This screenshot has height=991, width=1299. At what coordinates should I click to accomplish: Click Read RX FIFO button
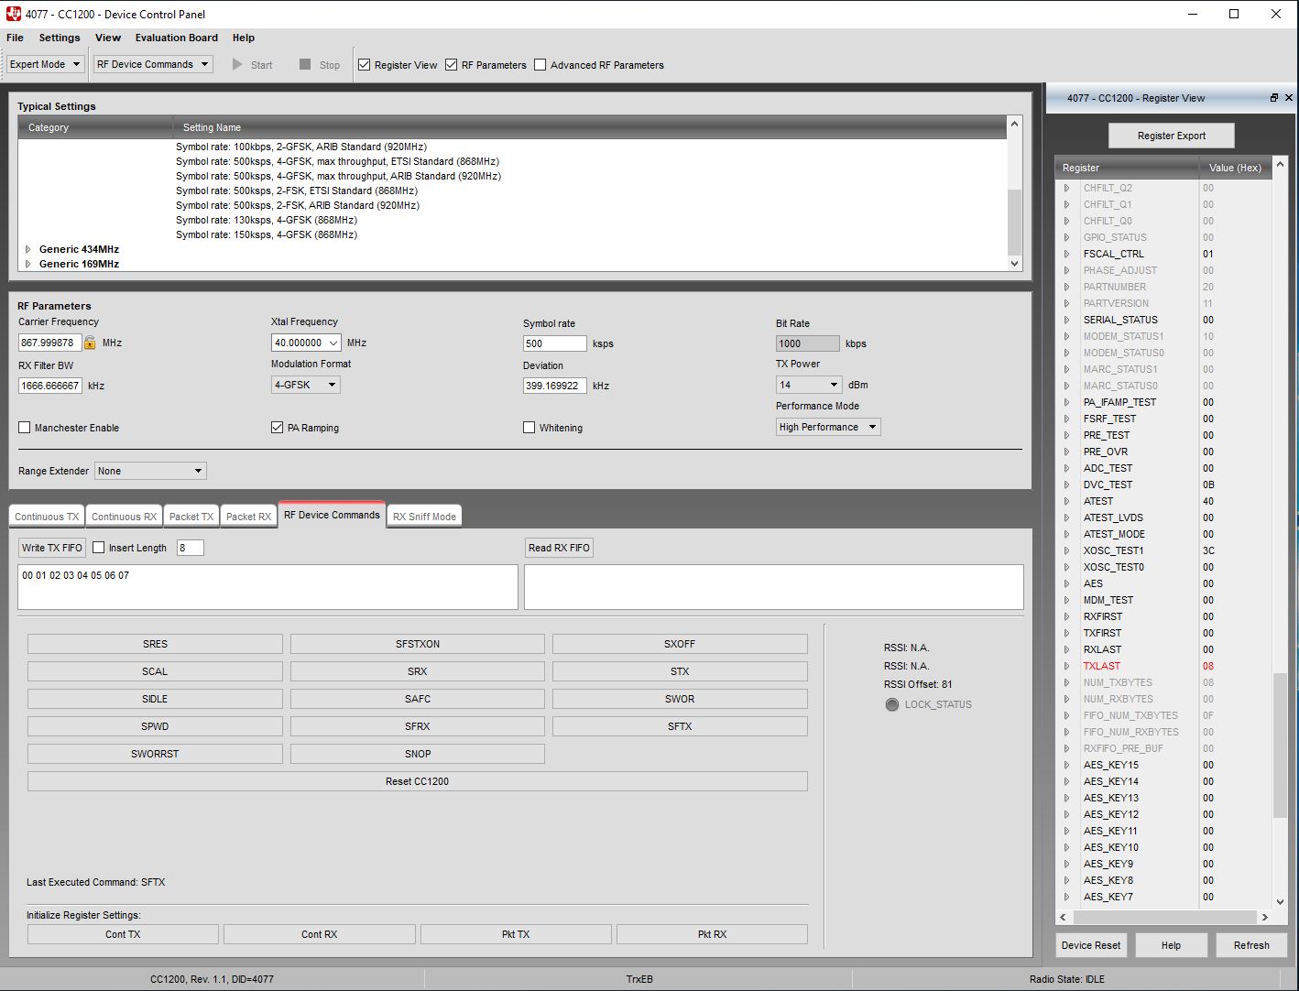pos(560,548)
